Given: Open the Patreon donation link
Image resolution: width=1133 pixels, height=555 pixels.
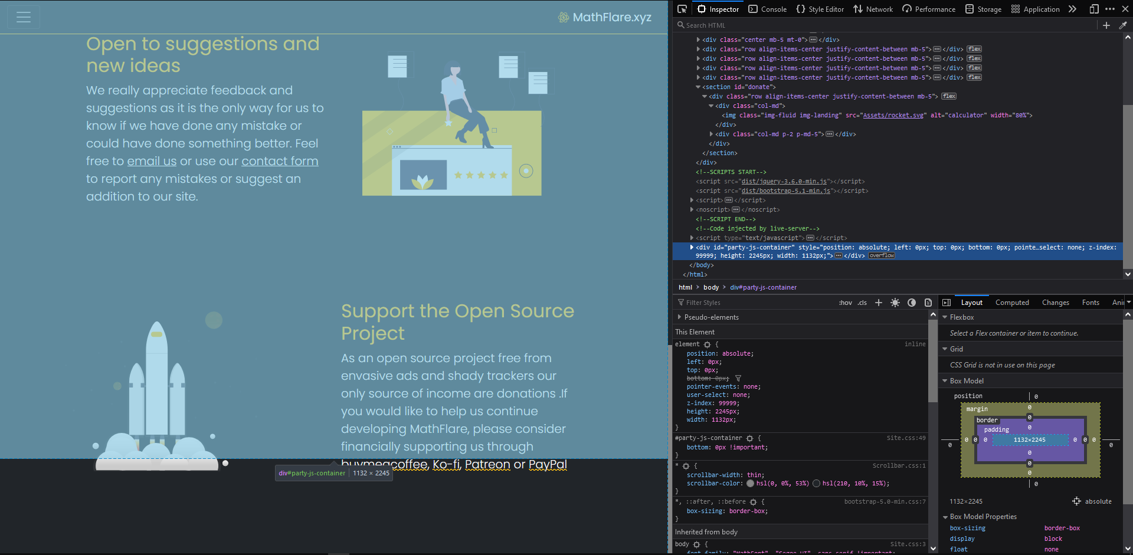Looking at the screenshot, I should pyautogui.click(x=487, y=465).
